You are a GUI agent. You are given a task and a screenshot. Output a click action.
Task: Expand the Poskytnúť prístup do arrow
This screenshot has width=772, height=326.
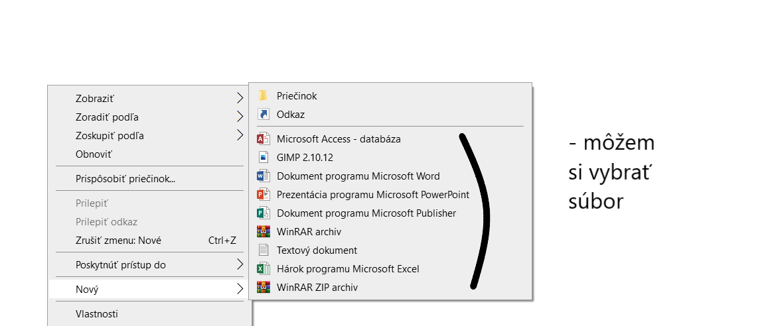click(240, 265)
